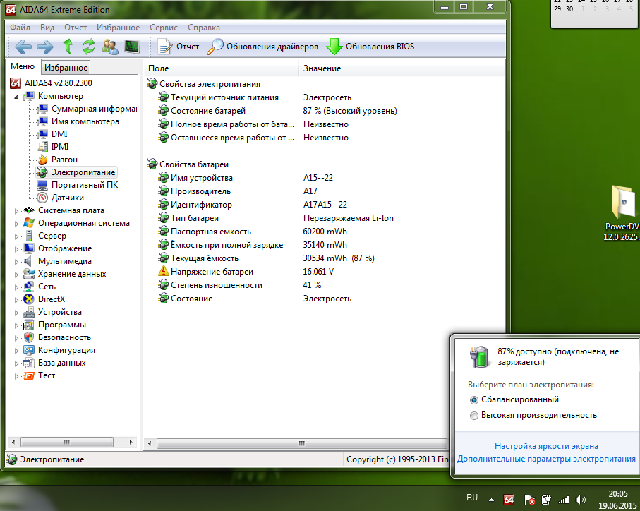The height and width of the screenshot is (511, 640).
Task: Click the AIDA64 icon in system tray
Action: click(x=509, y=499)
